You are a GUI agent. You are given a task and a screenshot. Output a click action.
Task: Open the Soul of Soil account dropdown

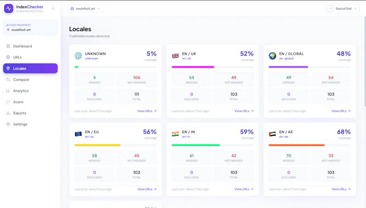click(342, 9)
